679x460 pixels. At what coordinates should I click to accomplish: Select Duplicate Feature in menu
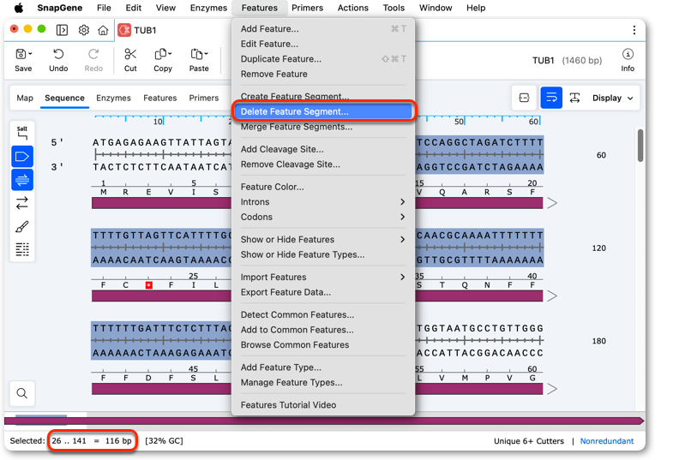pos(323,59)
